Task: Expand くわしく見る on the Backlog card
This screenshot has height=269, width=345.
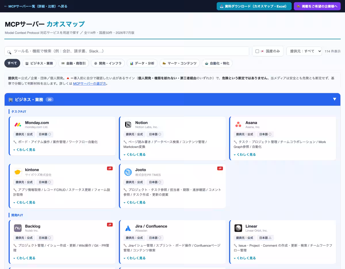Action: coord(24,258)
